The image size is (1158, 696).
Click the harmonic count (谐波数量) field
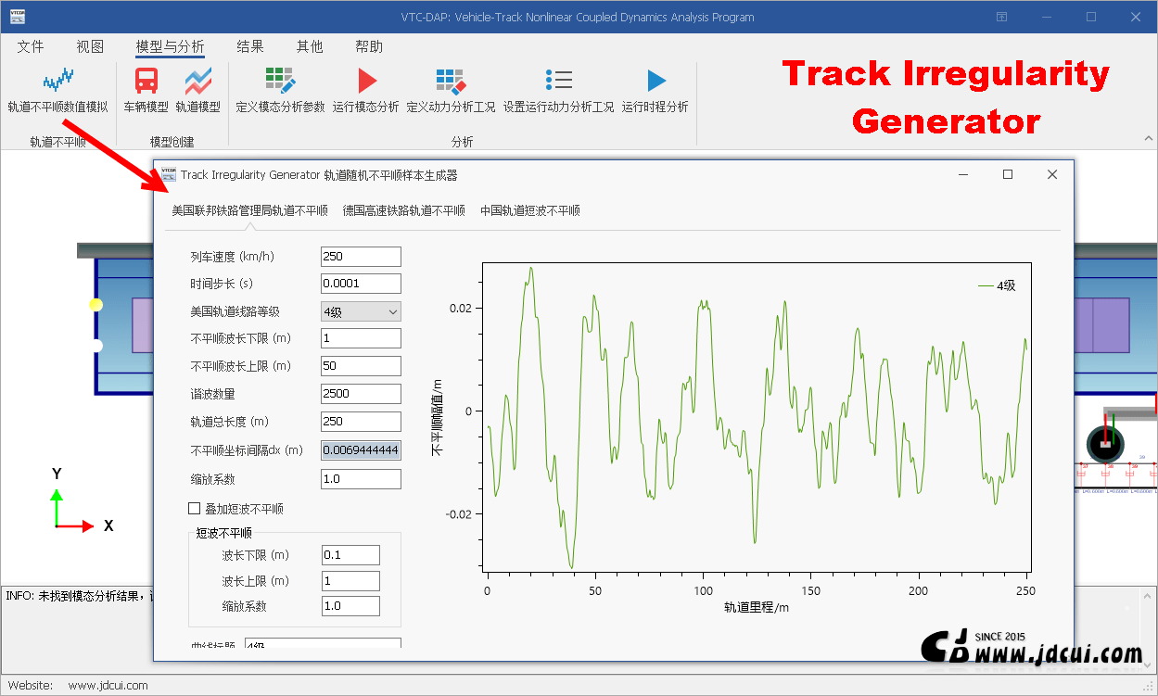click(x=361, y=394)
